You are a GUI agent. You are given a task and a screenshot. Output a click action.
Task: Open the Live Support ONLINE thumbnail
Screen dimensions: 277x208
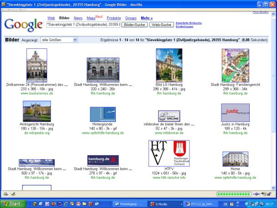[169, 116]
